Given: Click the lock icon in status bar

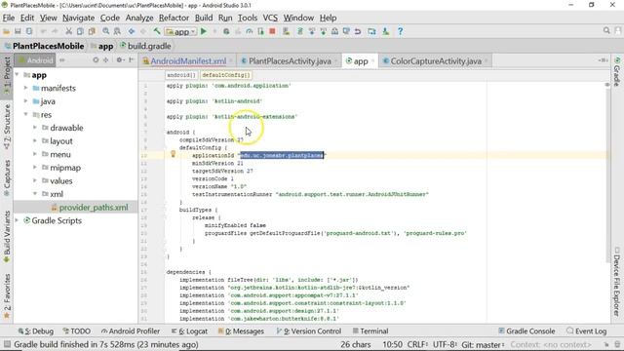Looking at the screenshot, I should 605,344.
